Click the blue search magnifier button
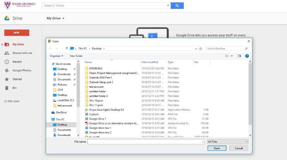287x160 pixels. coord(177,6)
